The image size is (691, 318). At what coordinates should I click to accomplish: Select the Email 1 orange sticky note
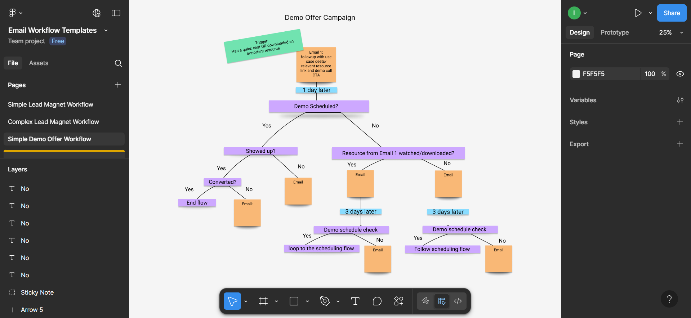click(x=316, y=64)
